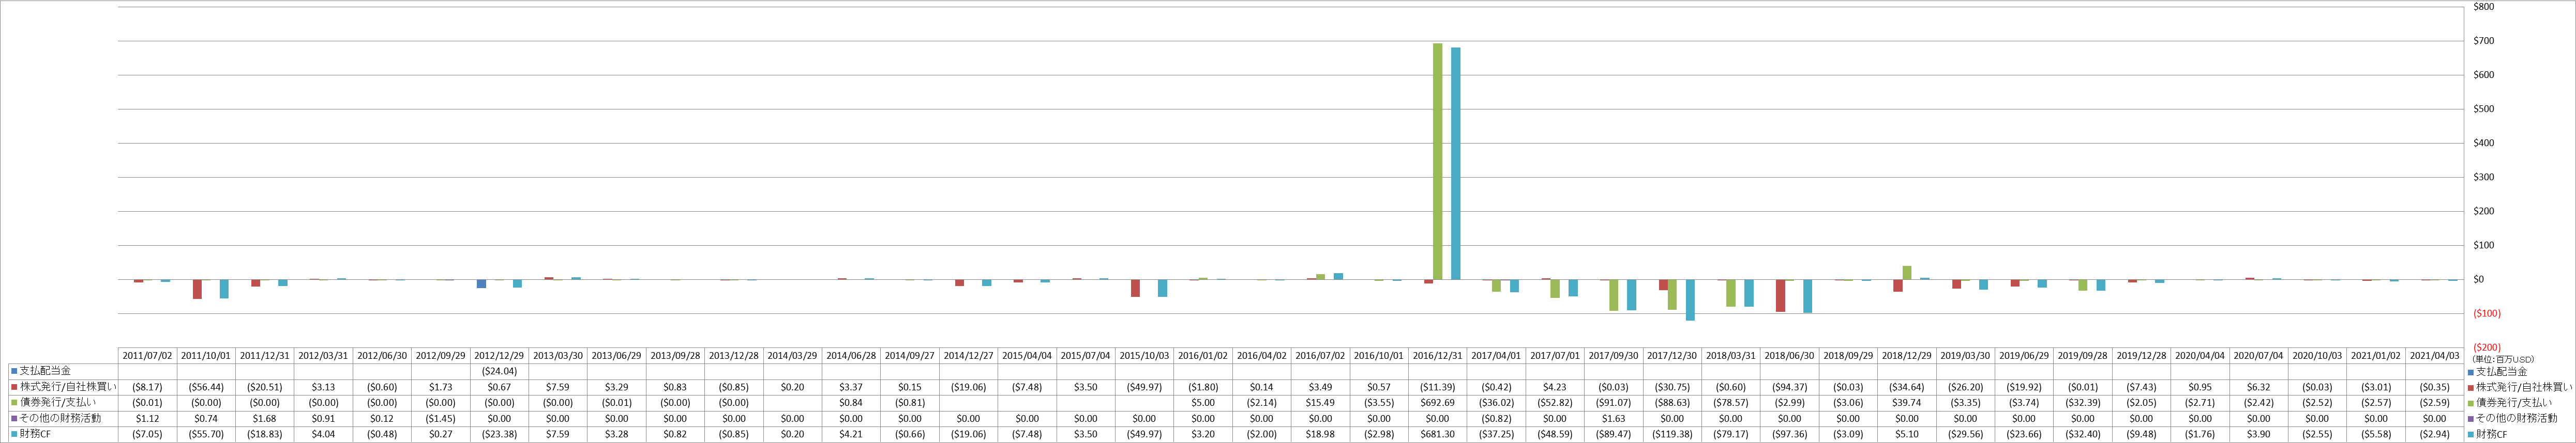Select the 2019/09/28 date header

pyautogui.click(x=2082, y=355)
